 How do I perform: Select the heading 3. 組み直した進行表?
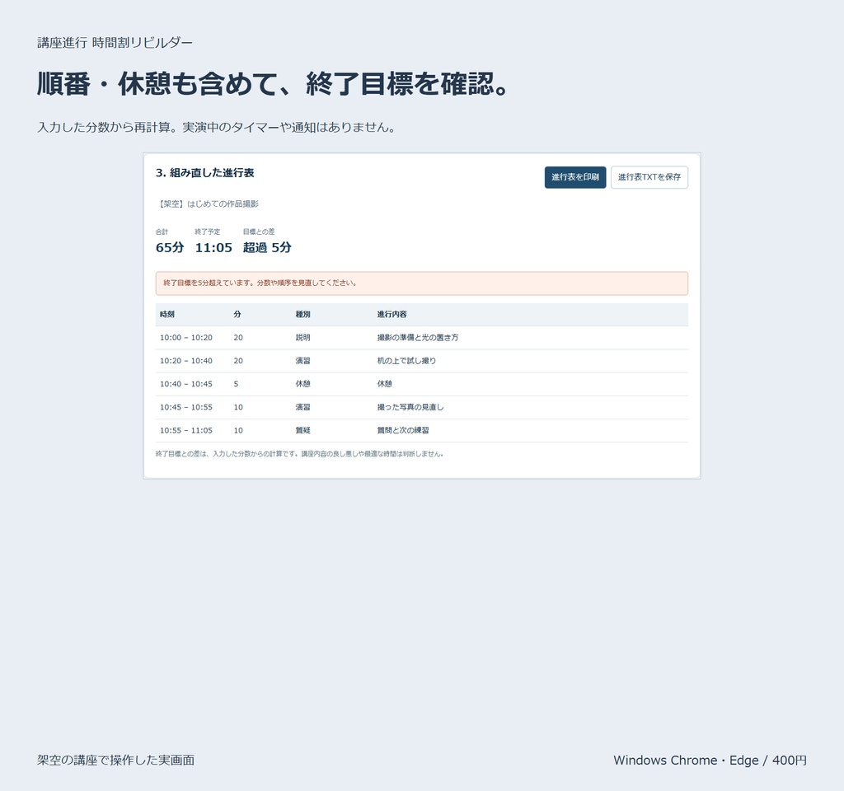pyautogui.click(x=204, y=173)
